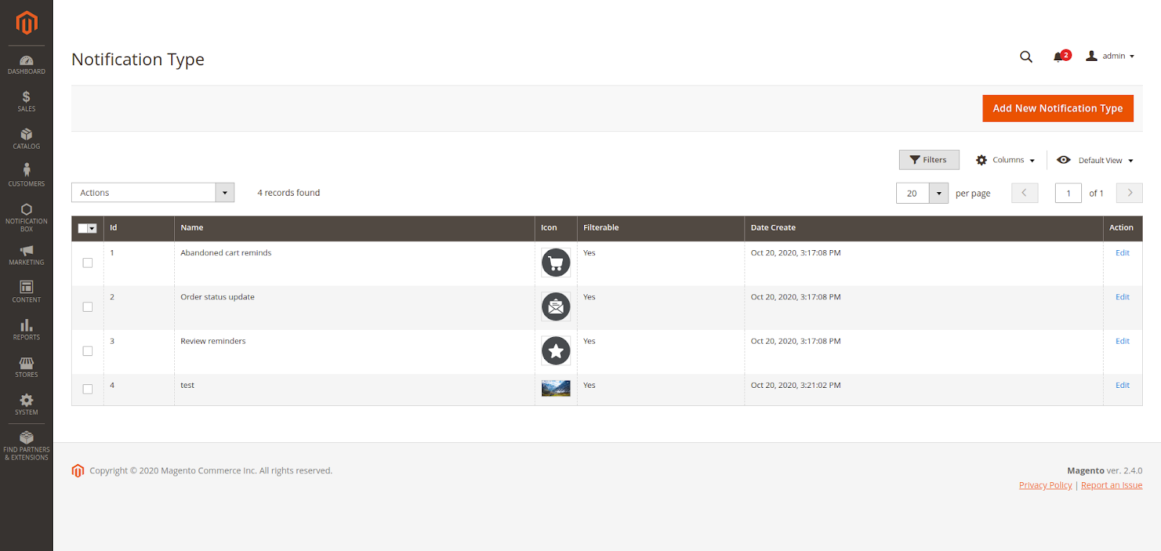Open the Notification Box menu

pyautogui.click(x=26, y=217)
